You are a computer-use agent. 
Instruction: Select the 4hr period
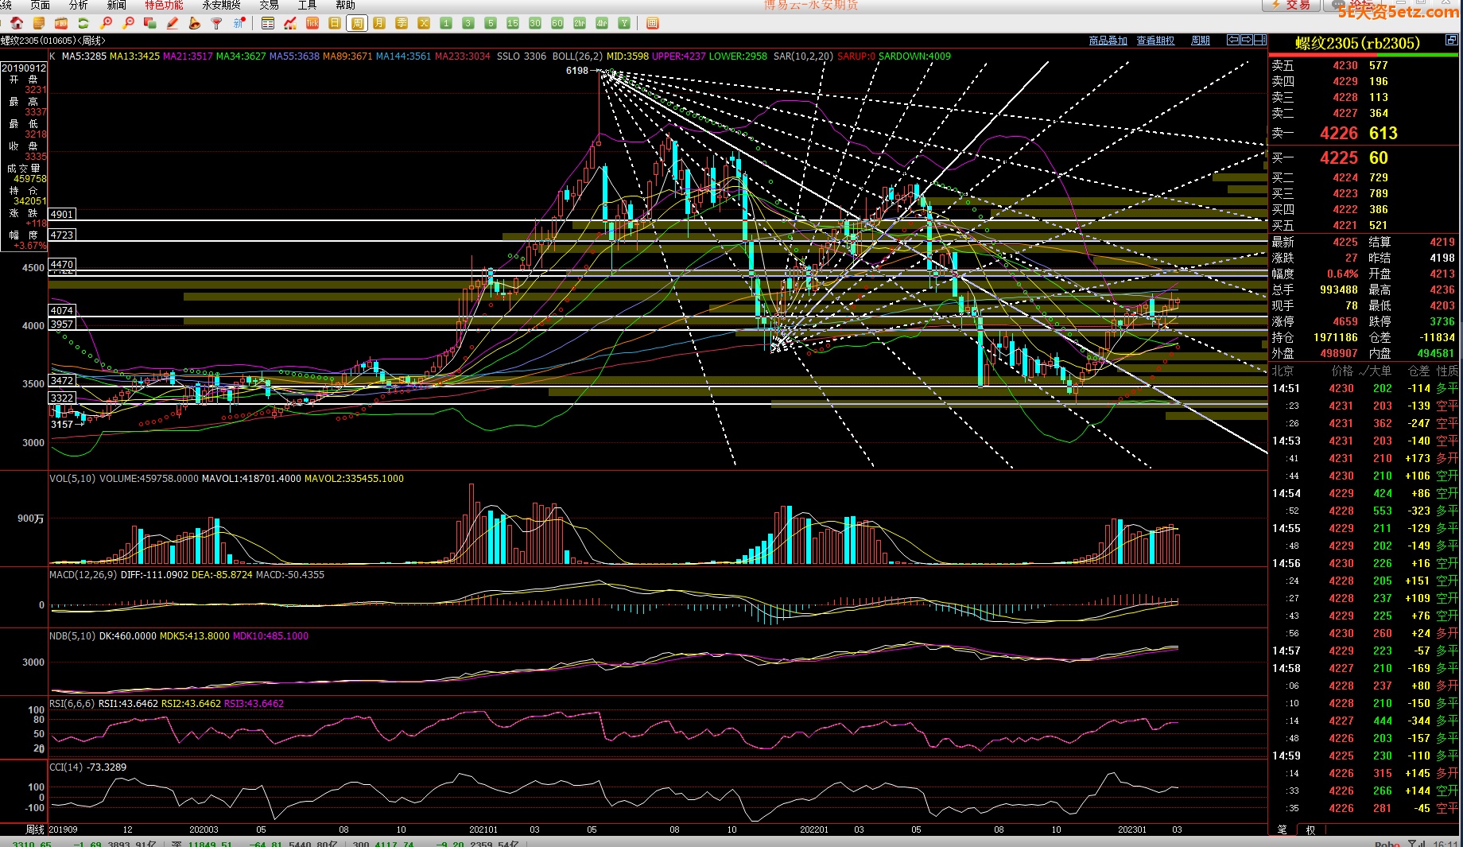click(x=602, y=23)
